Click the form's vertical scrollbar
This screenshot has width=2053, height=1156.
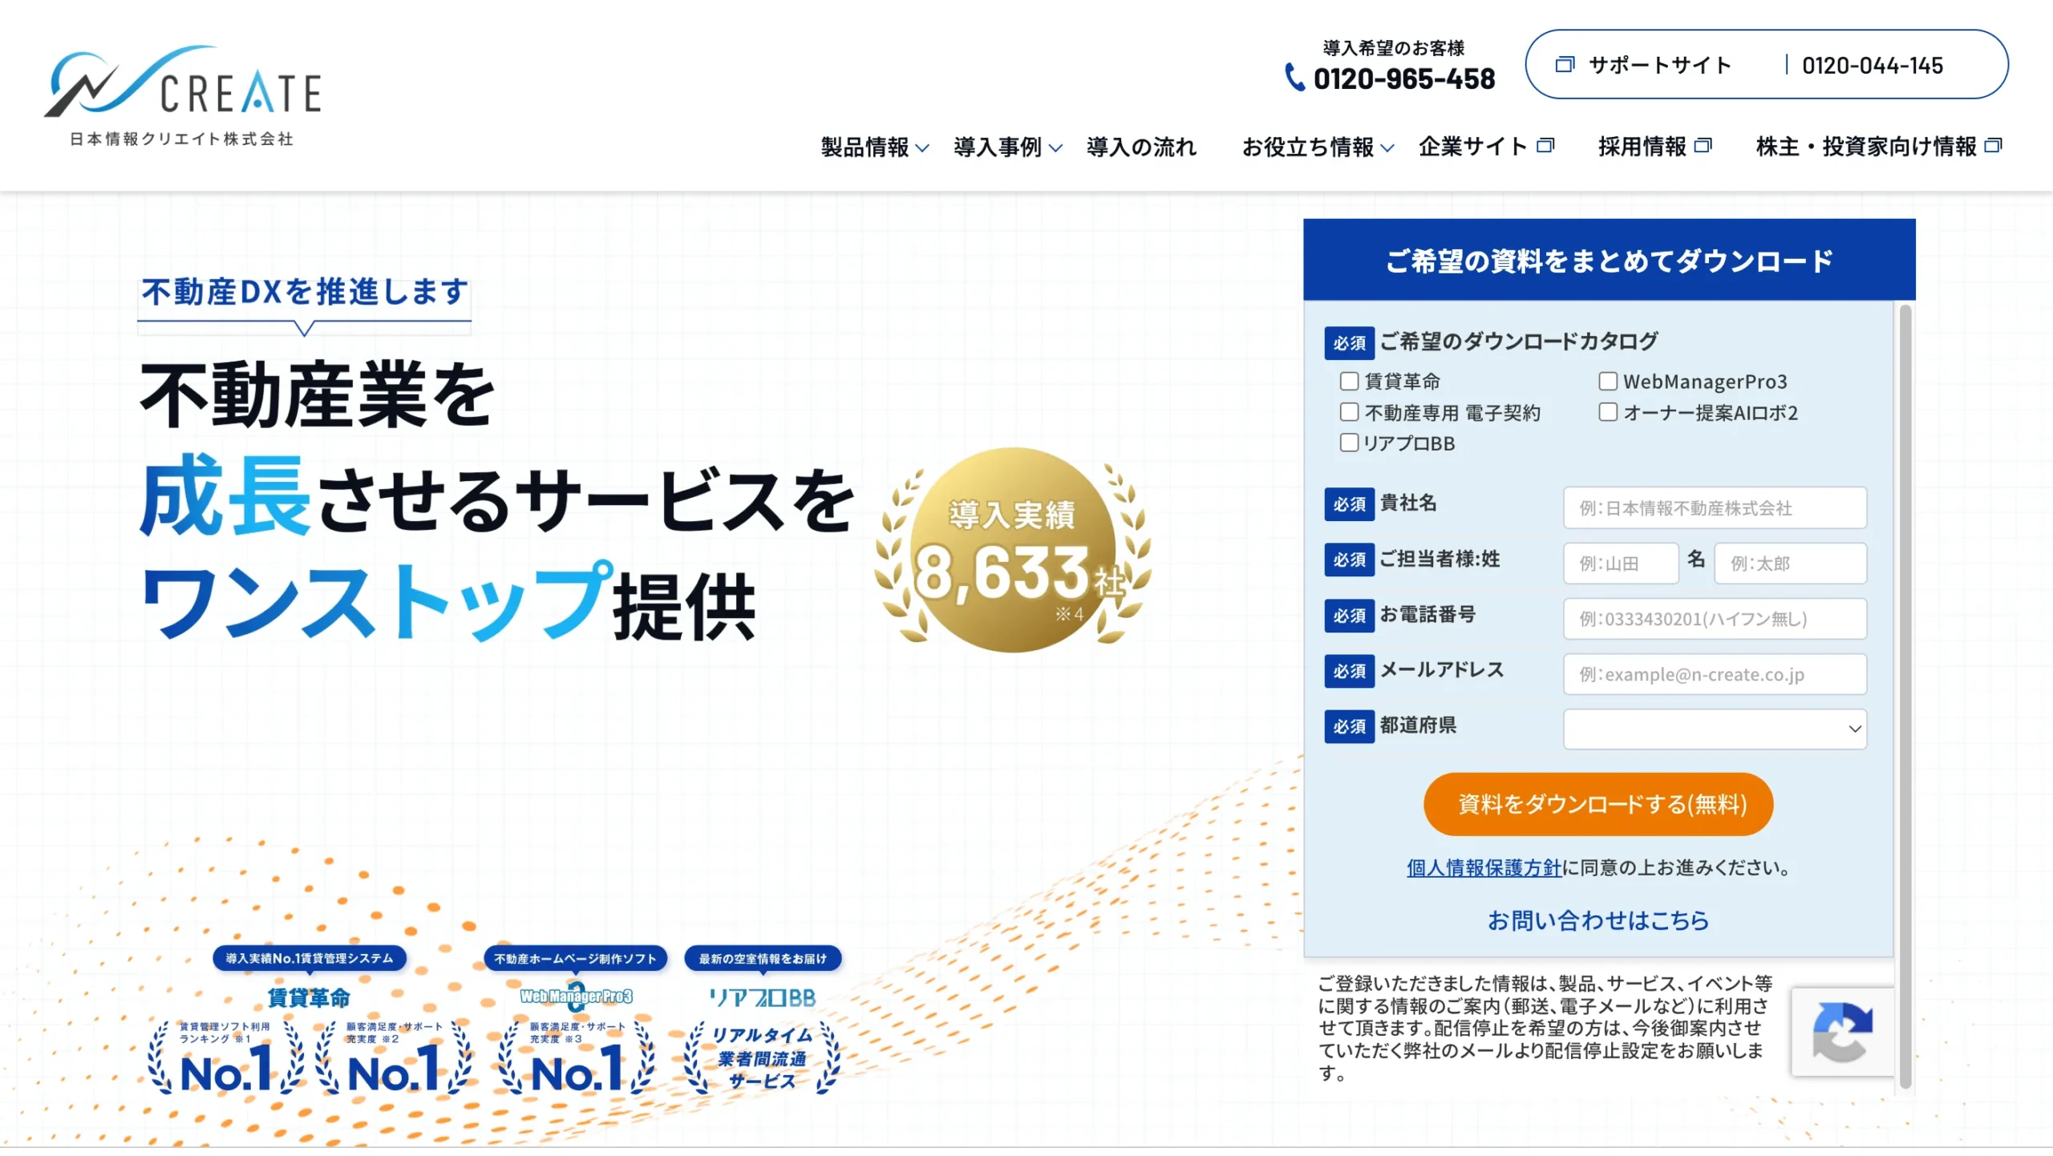pos(1905,696)
